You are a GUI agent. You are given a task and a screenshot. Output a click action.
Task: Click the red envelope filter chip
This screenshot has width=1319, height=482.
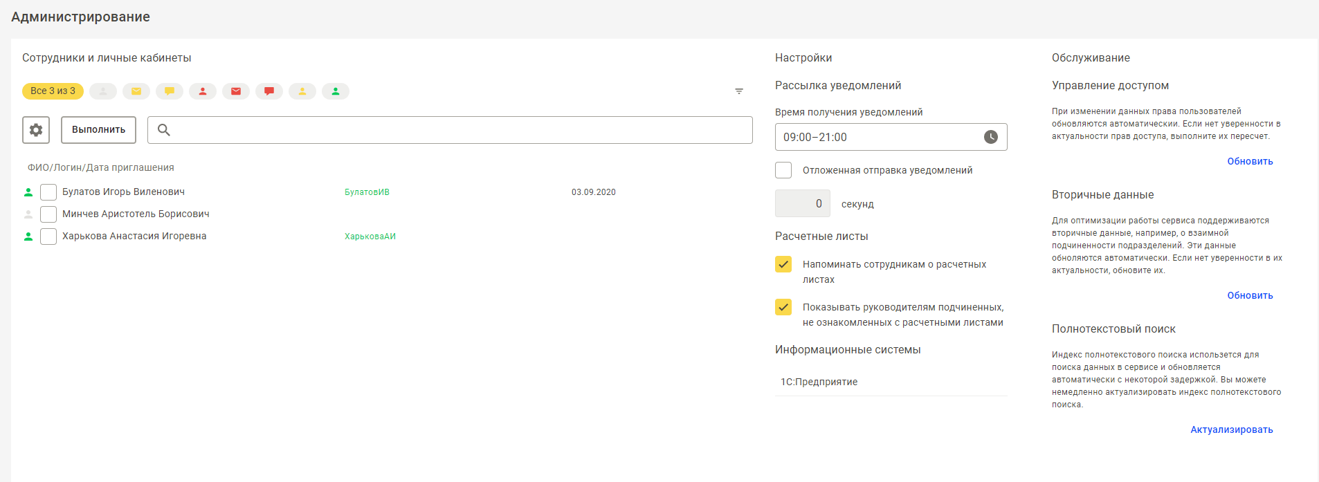point(236,91)
